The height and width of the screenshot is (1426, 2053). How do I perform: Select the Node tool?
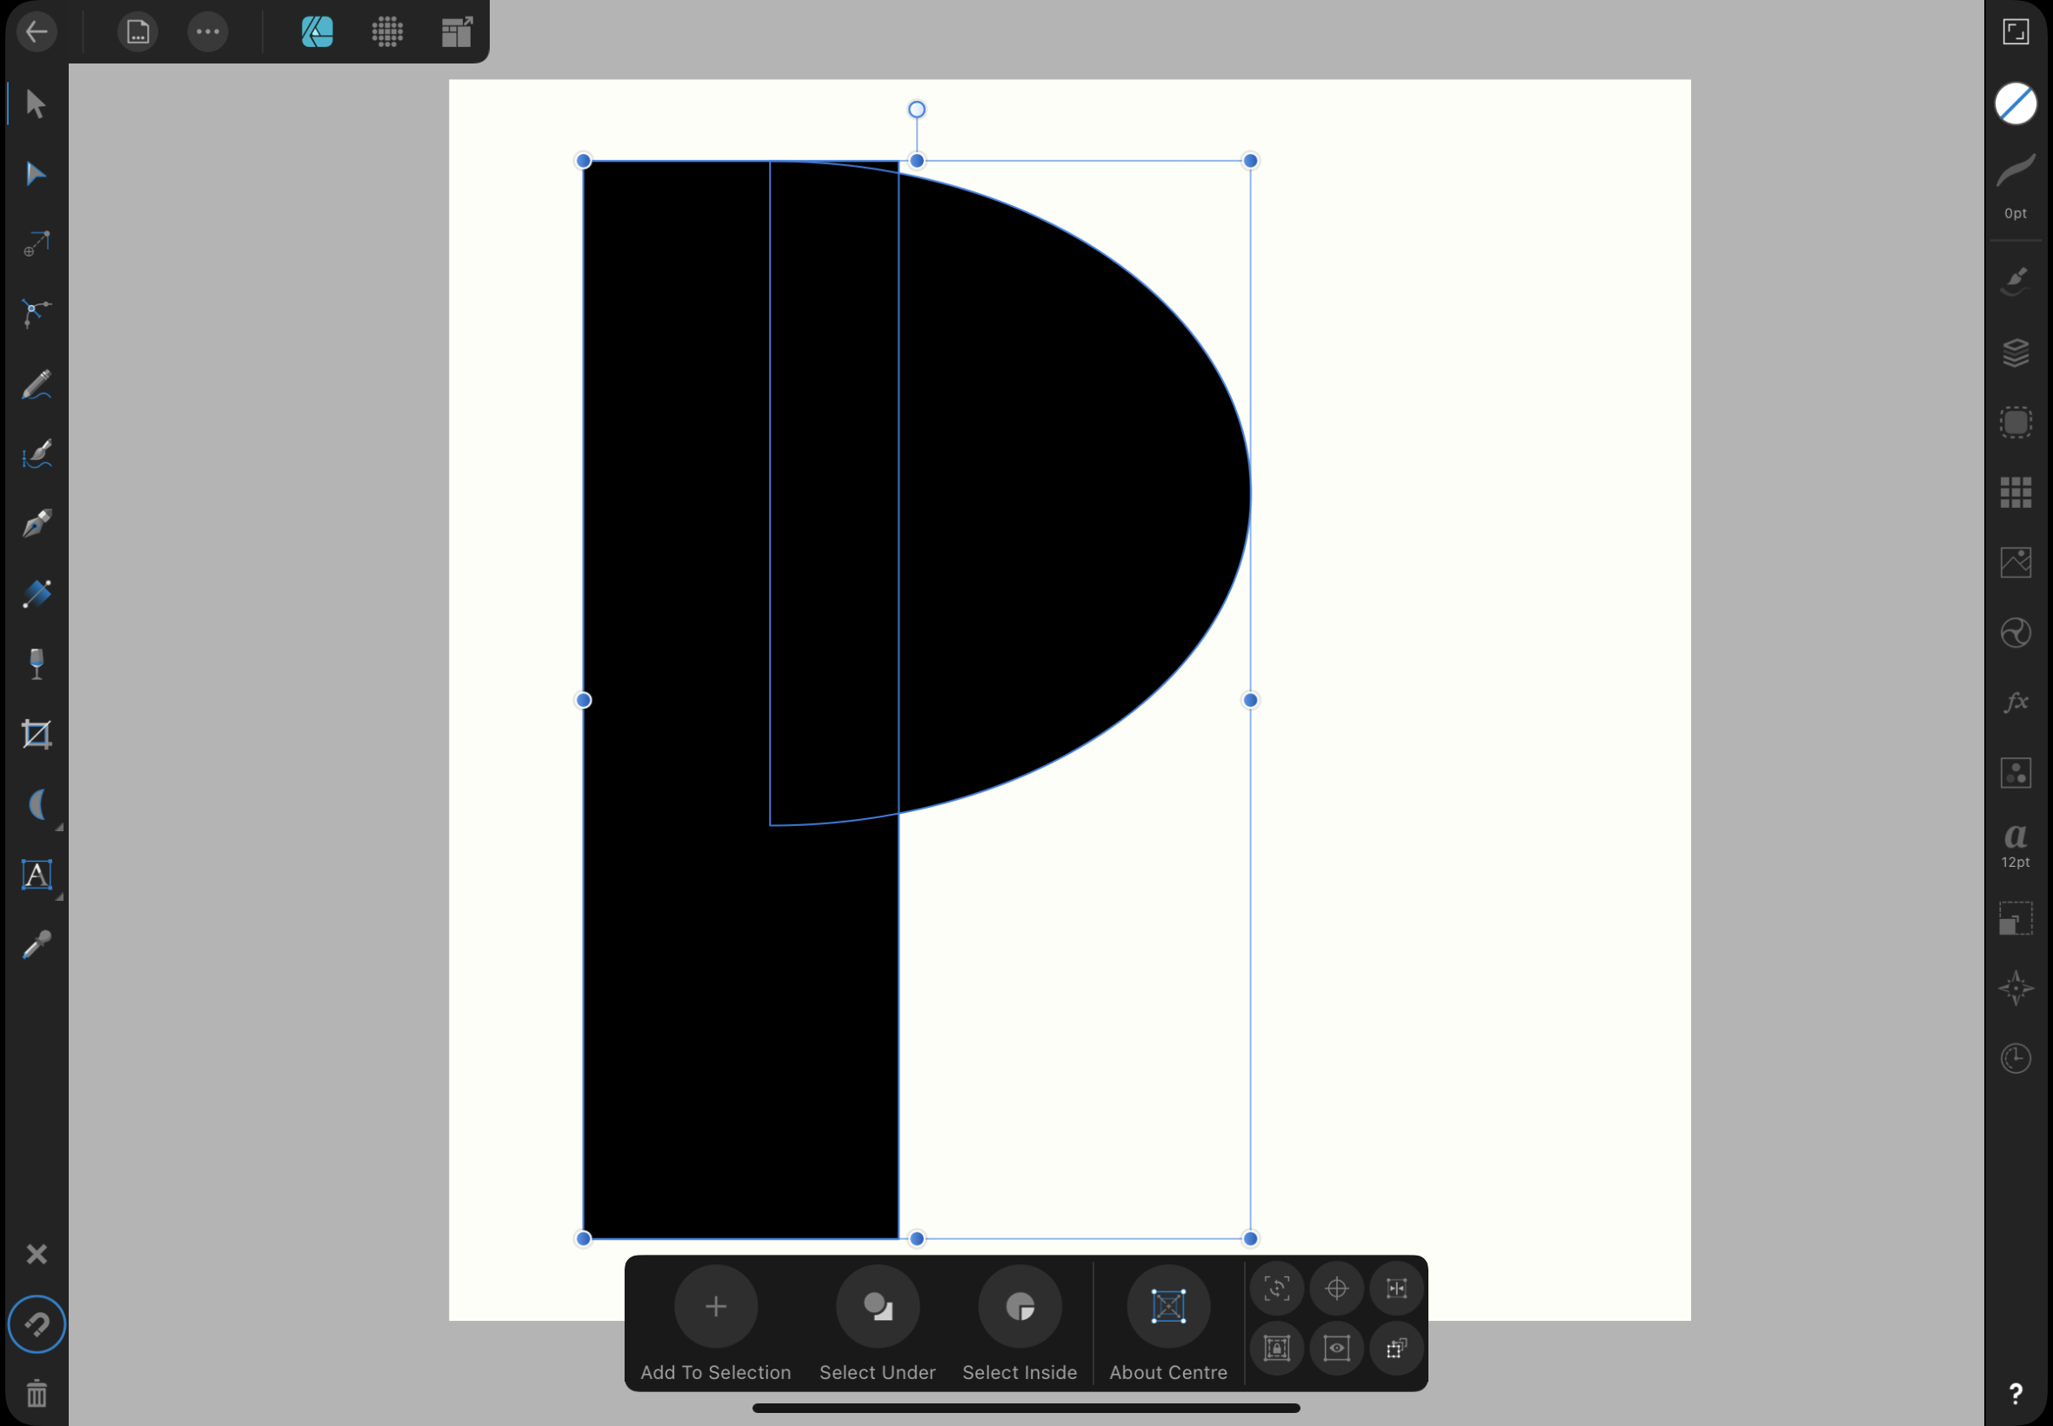point(36,174)
